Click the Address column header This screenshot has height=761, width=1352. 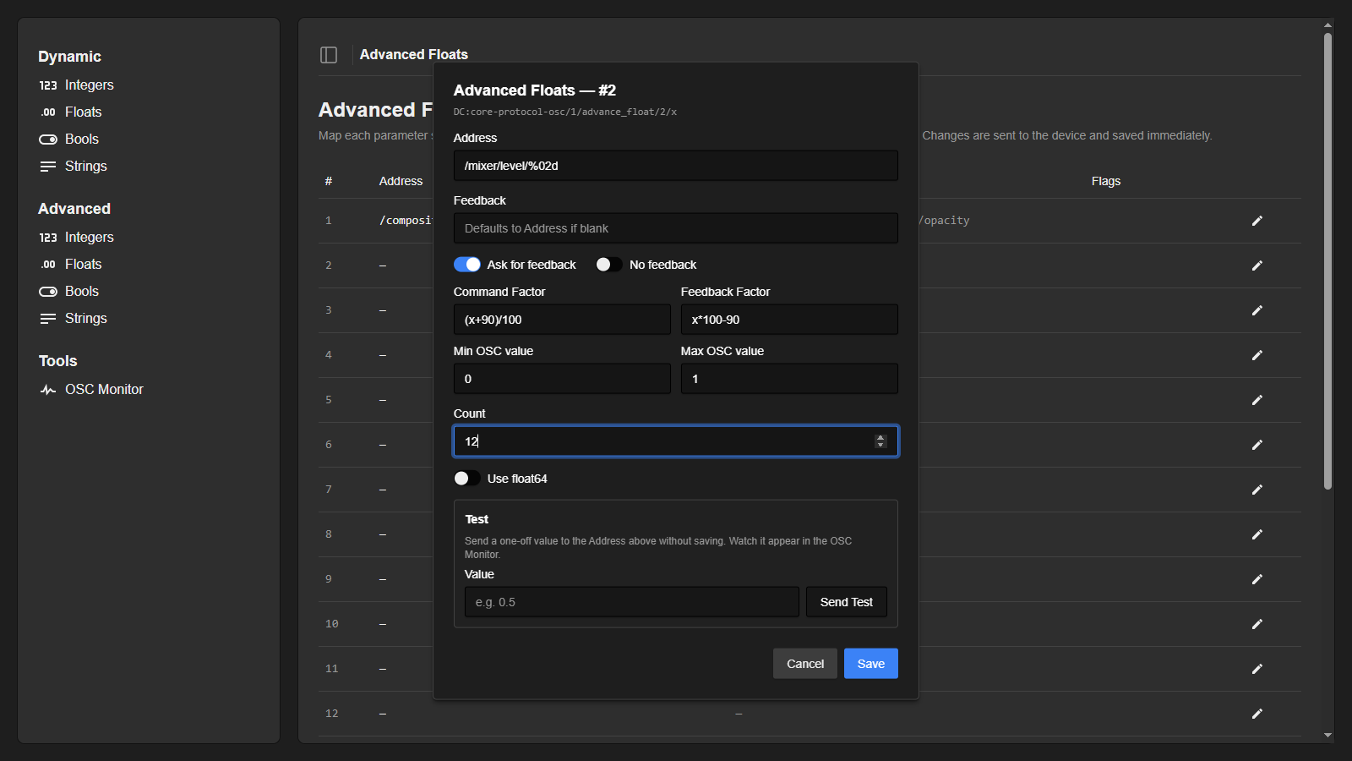click(401, 181)
